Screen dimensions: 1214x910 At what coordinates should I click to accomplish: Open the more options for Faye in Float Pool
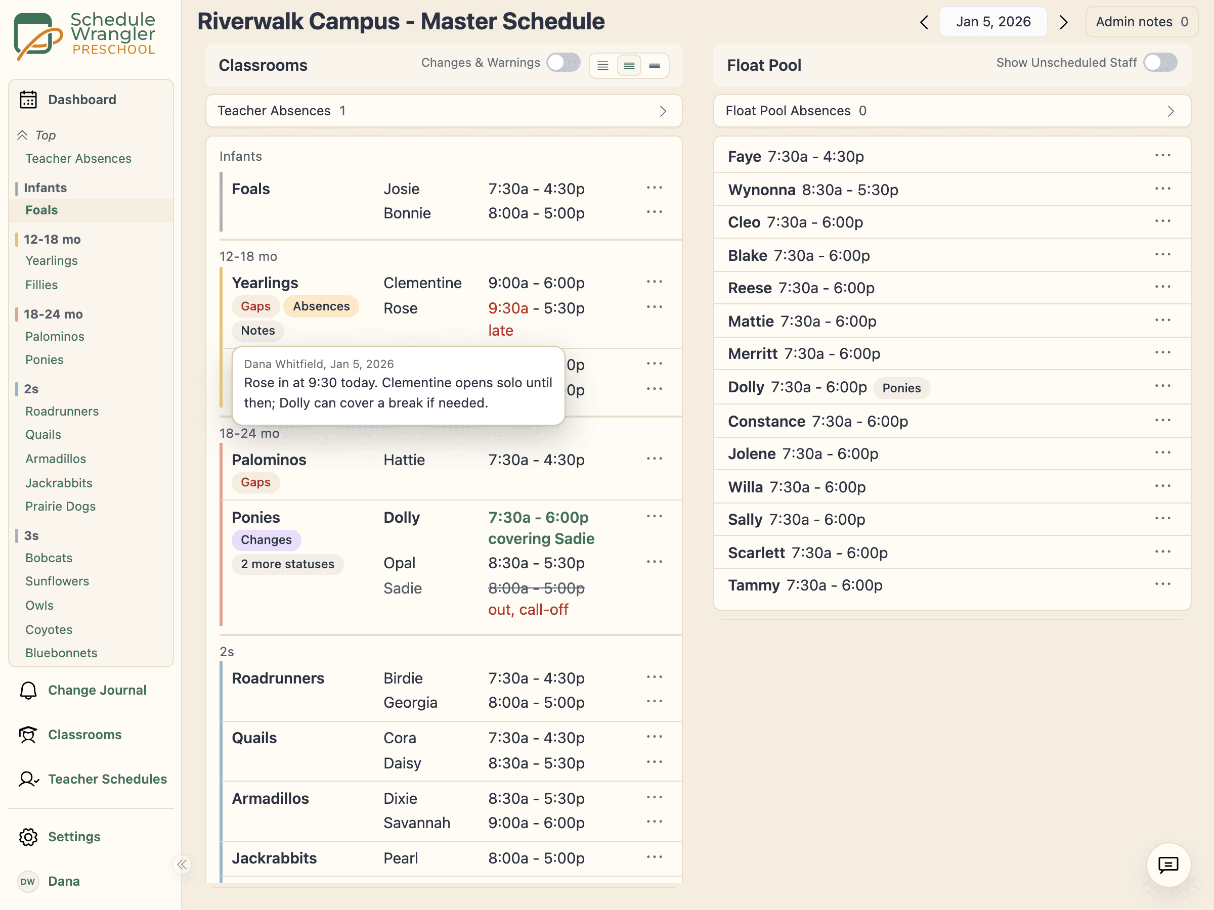1162,156
